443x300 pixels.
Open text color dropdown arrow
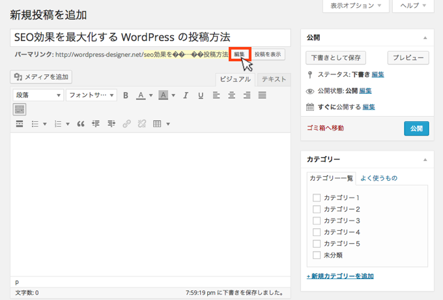pyautogui.click(x=151, y=95)
